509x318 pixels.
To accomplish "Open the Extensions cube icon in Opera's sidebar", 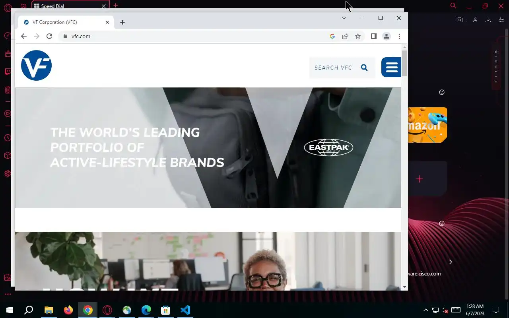I will 8,155.
